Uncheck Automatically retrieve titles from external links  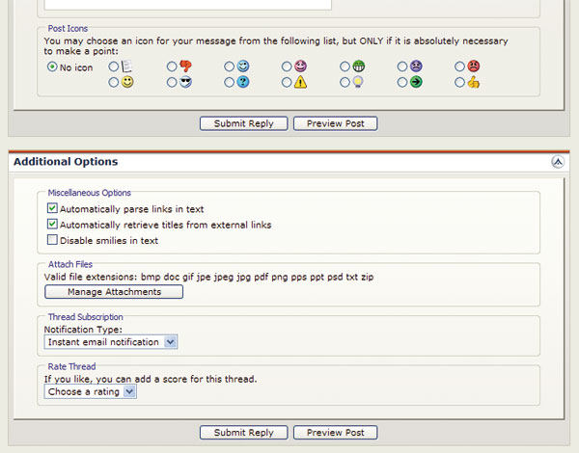pyautogui.click(x=52, y=224)
